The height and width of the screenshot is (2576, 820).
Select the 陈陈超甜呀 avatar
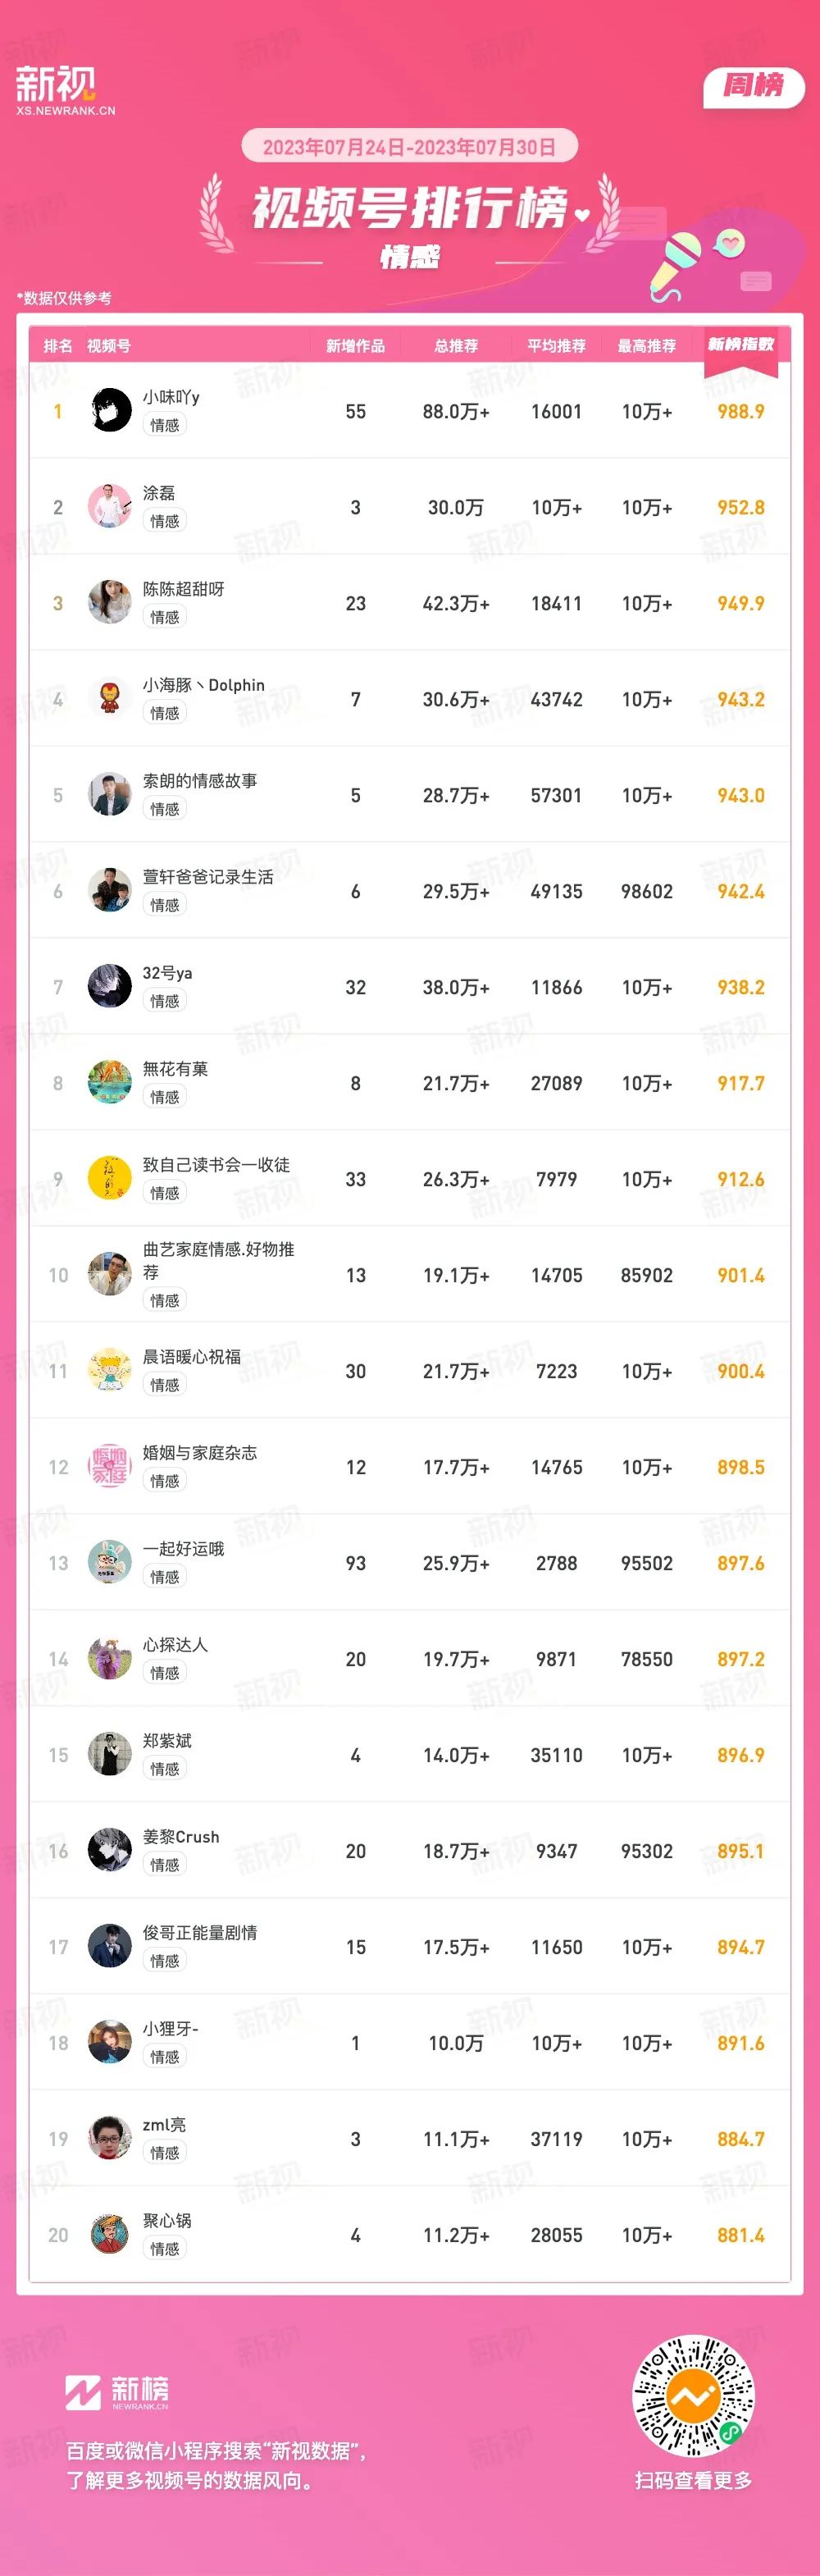(x=110, y=602)
